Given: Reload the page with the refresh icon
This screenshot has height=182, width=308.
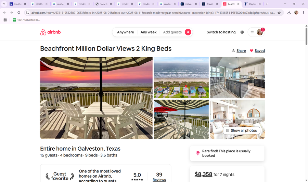Looking at the screenshot, I should coord(19,13).
